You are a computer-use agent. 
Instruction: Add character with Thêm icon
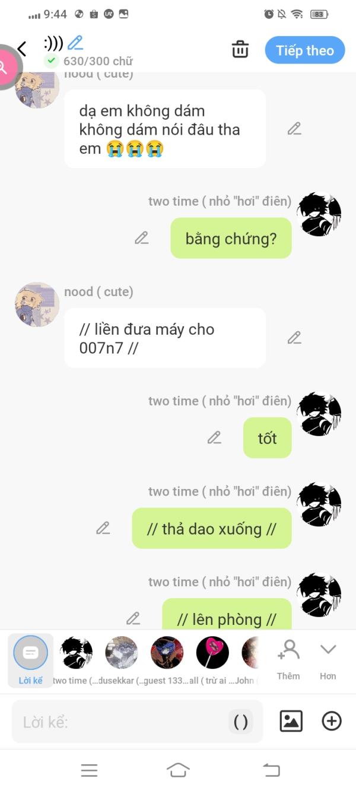288,660
